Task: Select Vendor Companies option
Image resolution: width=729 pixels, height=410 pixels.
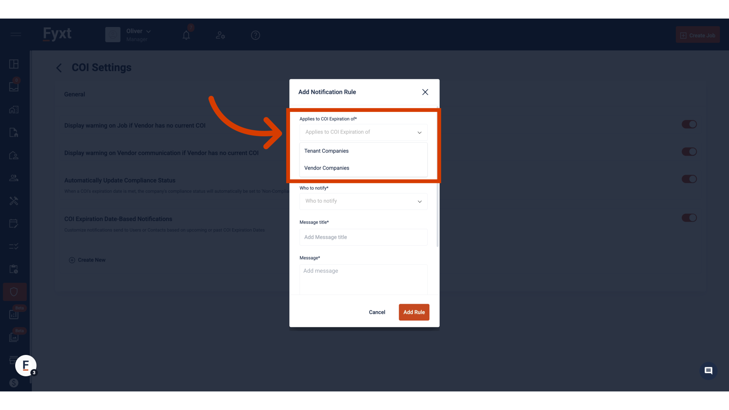Action: click(x=363, y=168)
